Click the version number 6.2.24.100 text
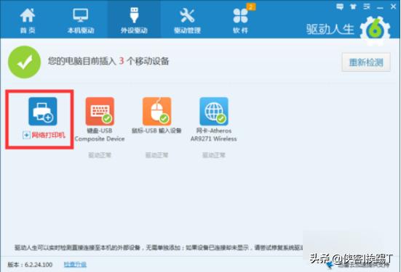The width and height of the screenshot is (401, 272). click(39, 265)
